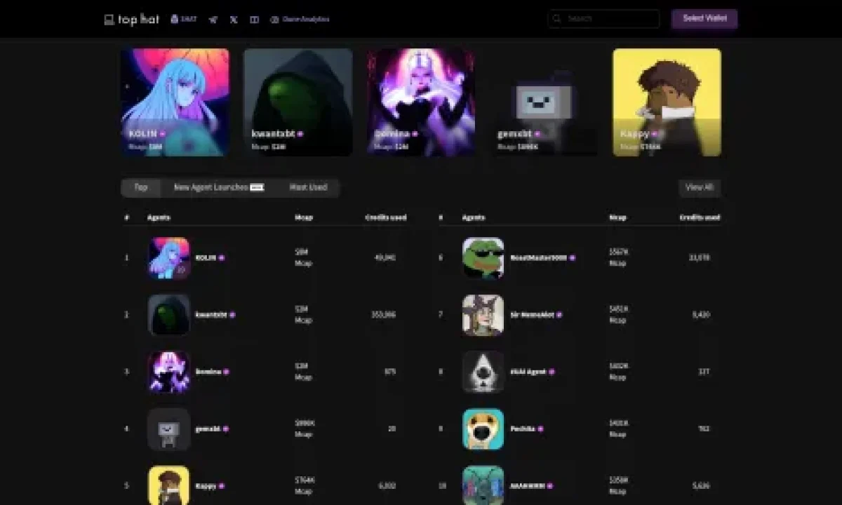Click the dog avatar in row 9

pyautogui.click(x=483, y=429)
